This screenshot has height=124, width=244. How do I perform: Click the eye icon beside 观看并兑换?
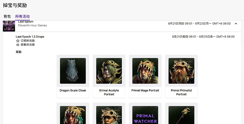[x=18, y=45]
